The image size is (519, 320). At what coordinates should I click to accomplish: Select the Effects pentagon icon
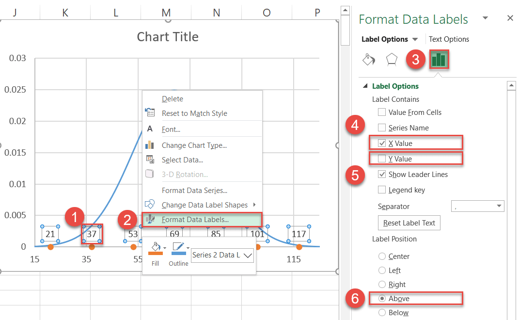click(392, 59)
